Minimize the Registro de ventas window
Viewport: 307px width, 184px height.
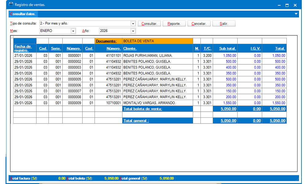coord(279,5)
